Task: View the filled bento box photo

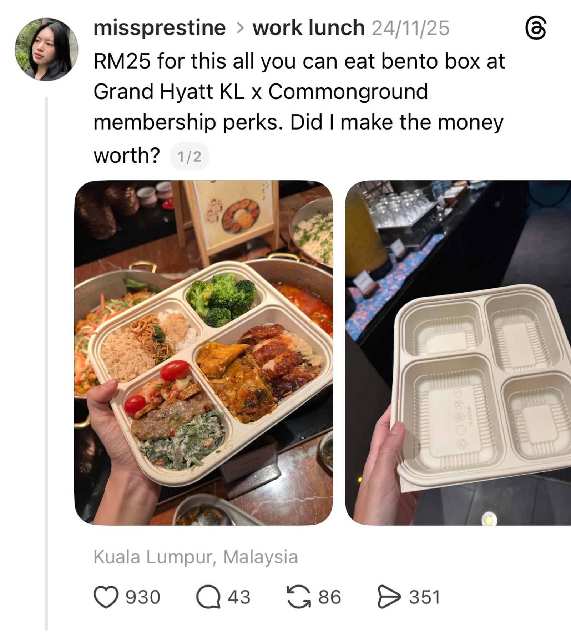Action: pos(203,353)
